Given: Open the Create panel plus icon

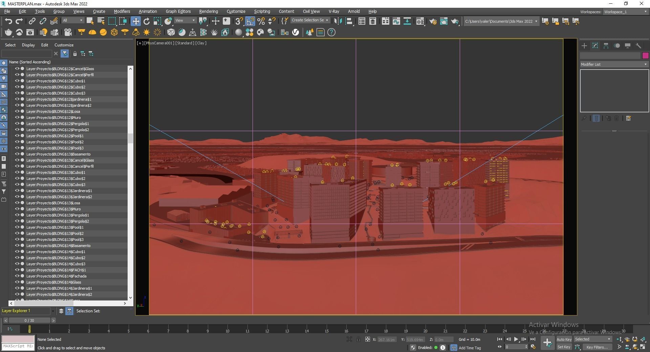Looking at the screenshot, I should coord(584,46).
